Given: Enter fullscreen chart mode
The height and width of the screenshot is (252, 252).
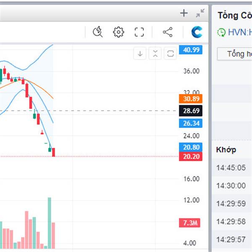Looking at the screenshot, I should [139, 32].
